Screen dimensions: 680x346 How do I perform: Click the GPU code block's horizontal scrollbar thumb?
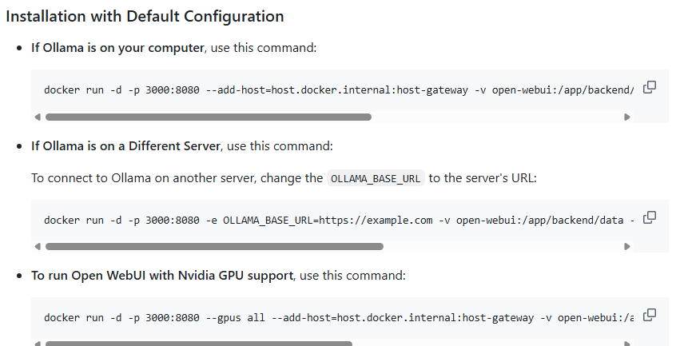click(198, 344)
